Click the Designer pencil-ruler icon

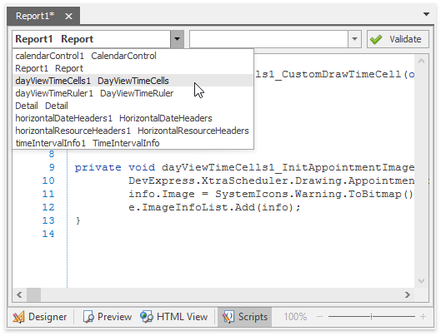coord(18,317)
